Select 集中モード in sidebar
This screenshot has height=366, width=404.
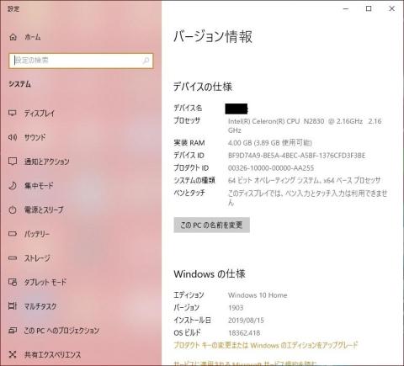pos(39,186)
